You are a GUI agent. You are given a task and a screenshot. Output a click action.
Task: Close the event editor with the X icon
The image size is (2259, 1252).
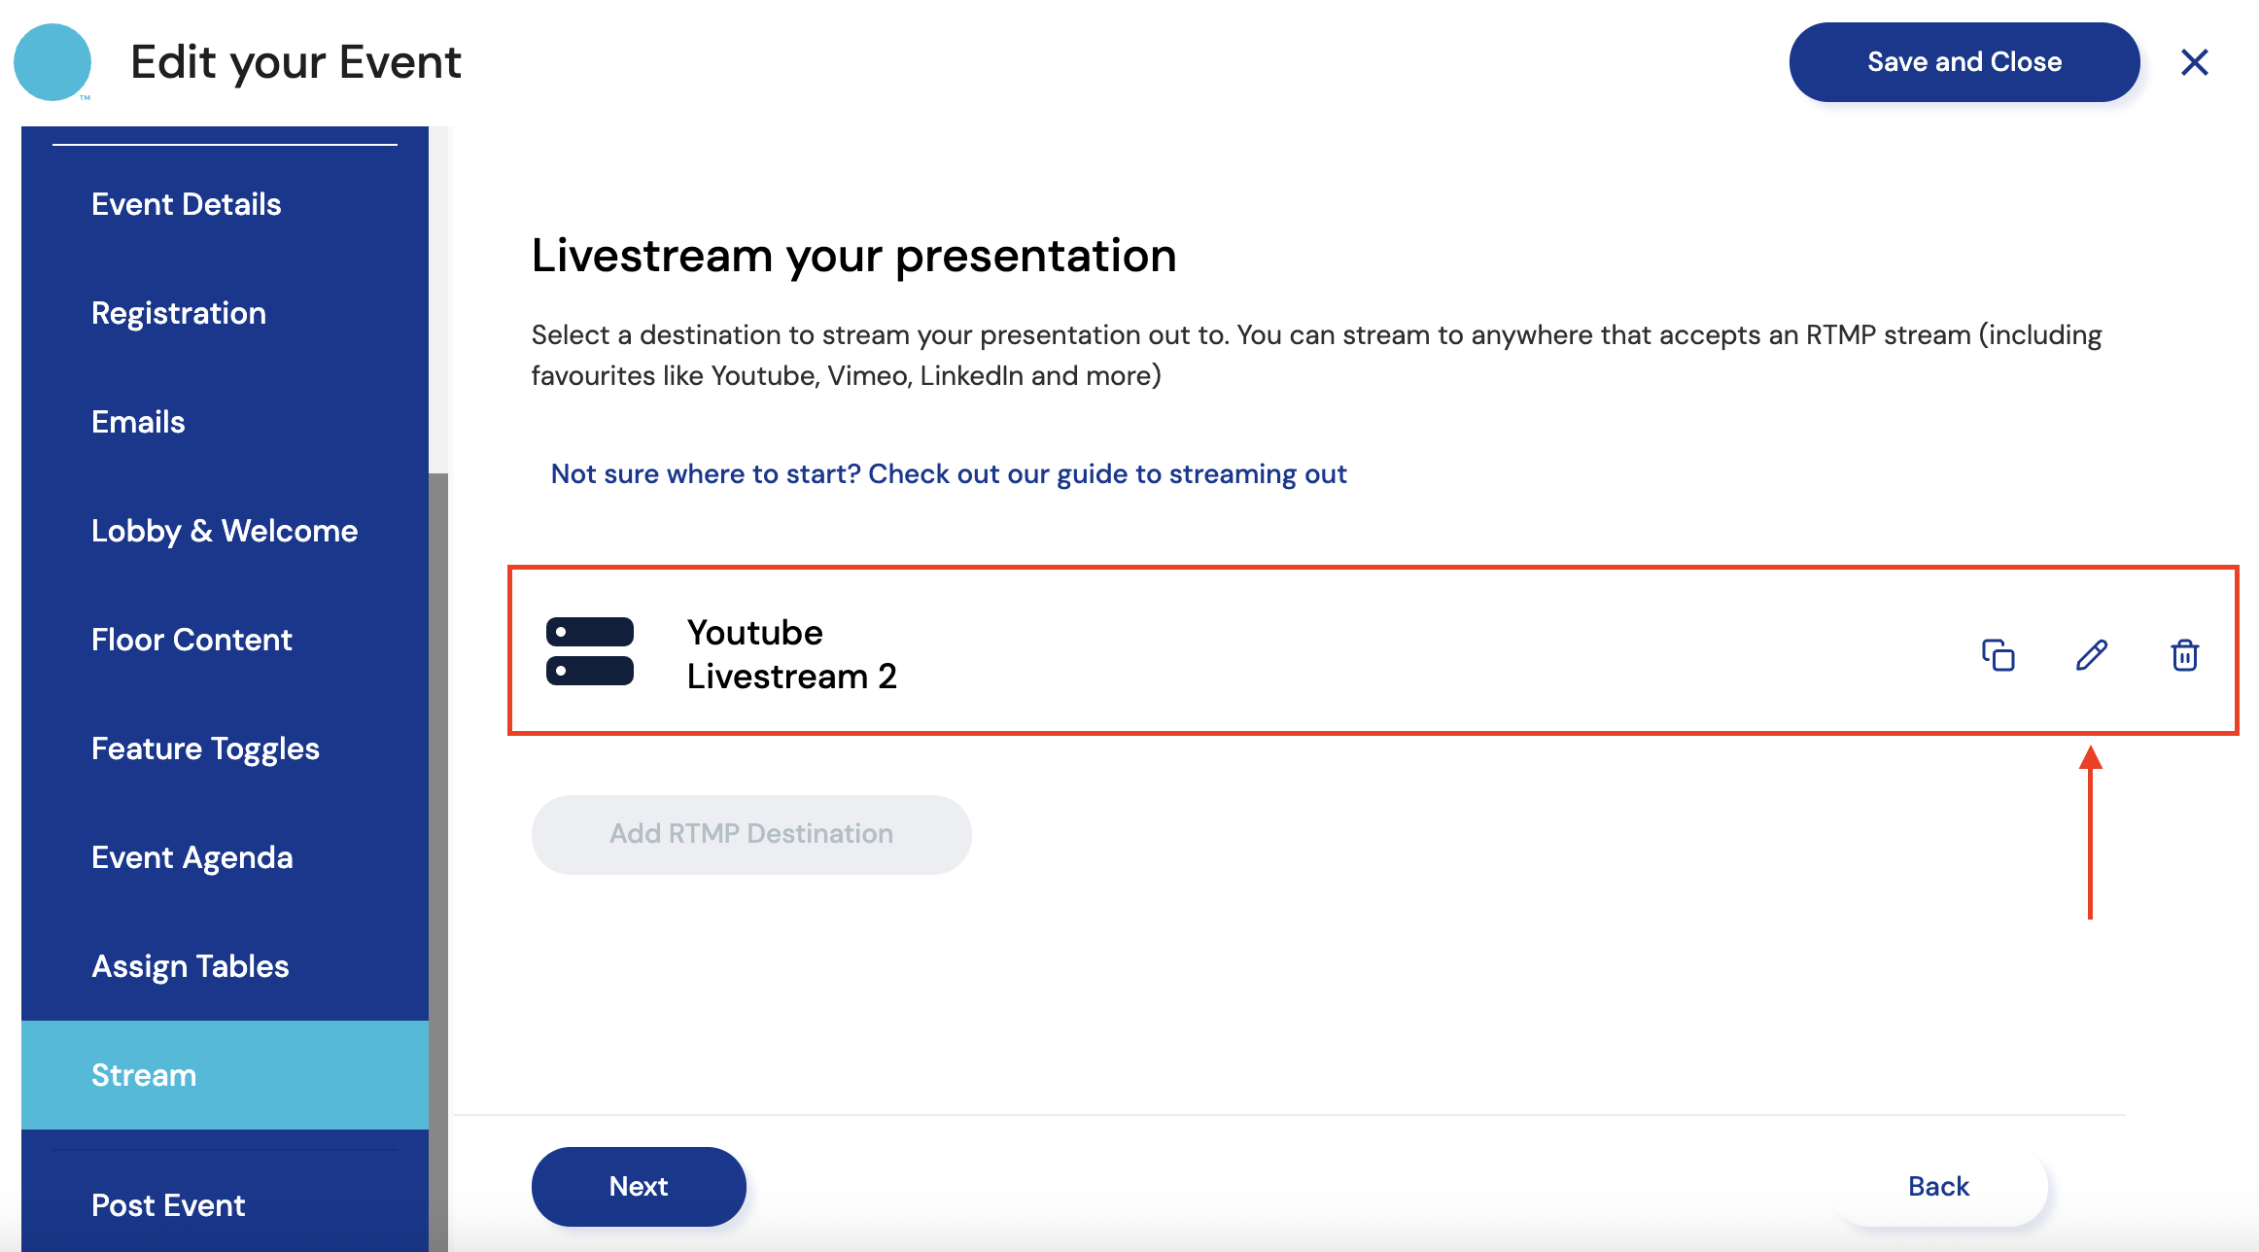click(2194, 62)
